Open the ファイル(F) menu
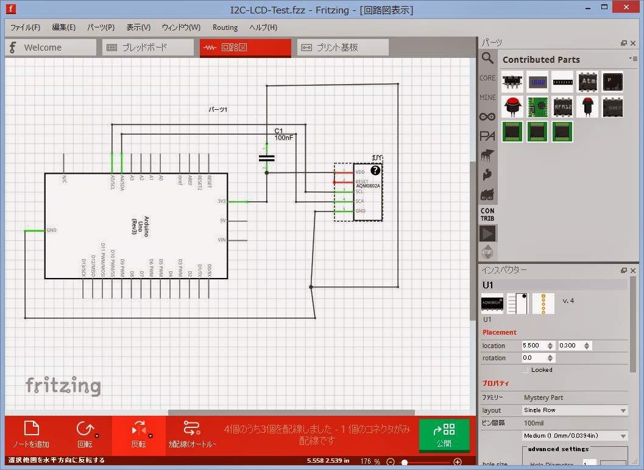Screen dimensions: 644x470 (x=25, y=27)
